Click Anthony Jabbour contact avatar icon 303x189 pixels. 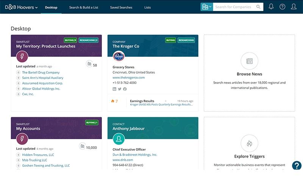(119, 139)
